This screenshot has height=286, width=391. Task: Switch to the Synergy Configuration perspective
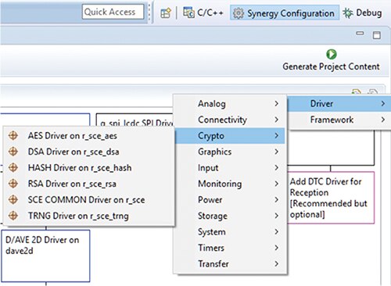(285, 13)
